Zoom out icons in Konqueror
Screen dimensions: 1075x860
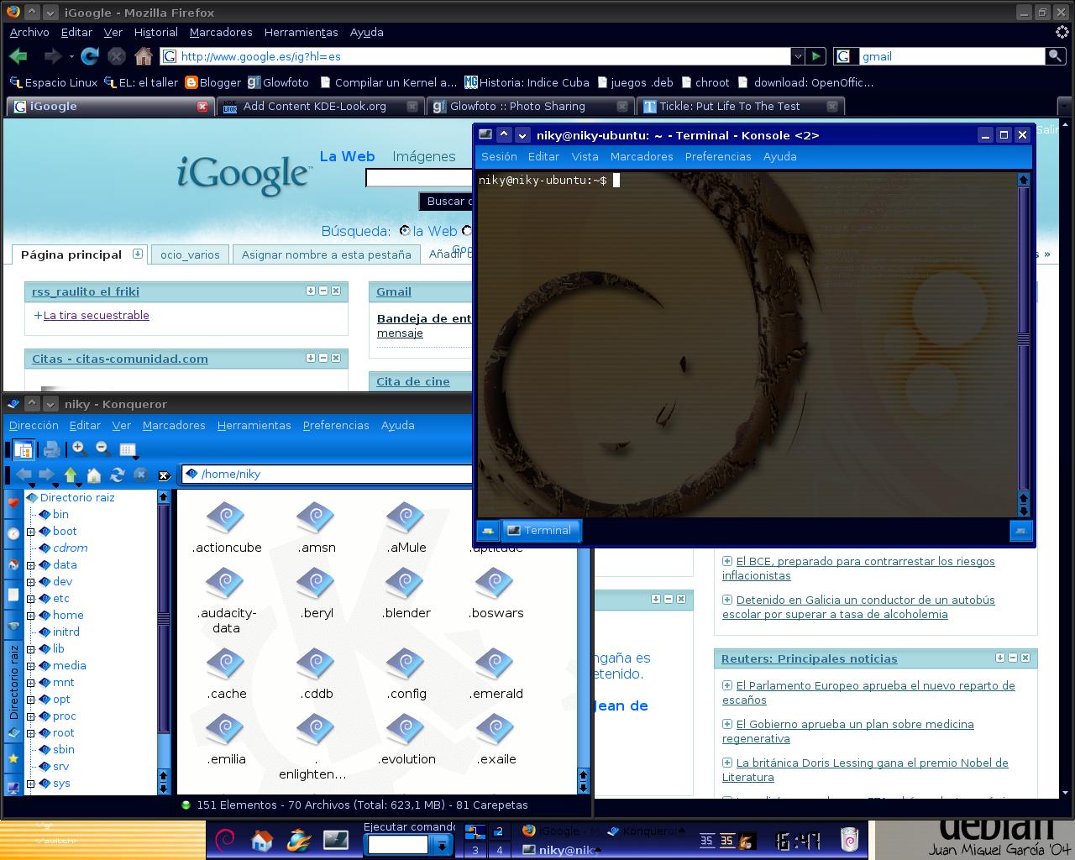[103, 449]
